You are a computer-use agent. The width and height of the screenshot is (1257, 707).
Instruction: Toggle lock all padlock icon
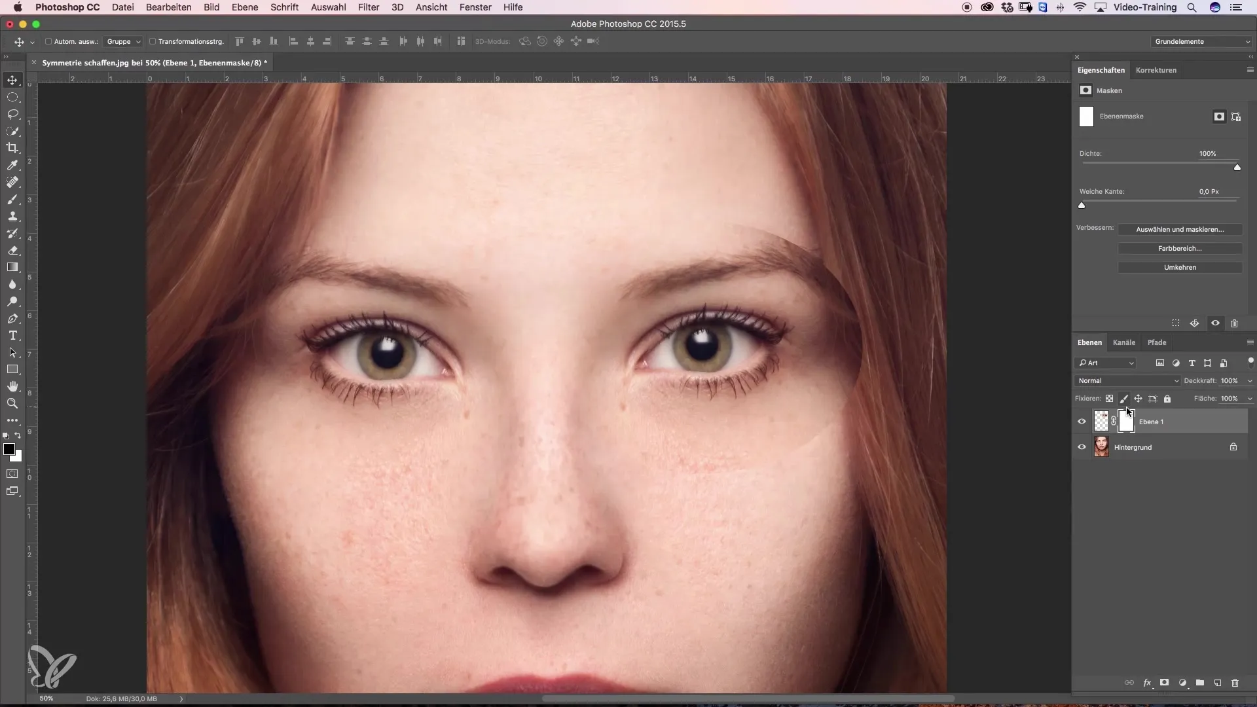pyautogui.click(x=1167, y=399)
